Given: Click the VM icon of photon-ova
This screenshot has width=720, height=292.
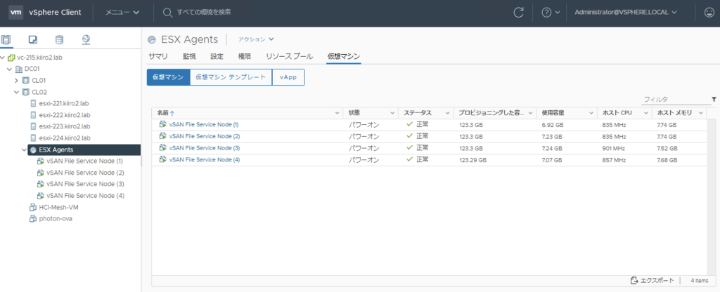Looking at the screenshot, I should tap(33, 219).
